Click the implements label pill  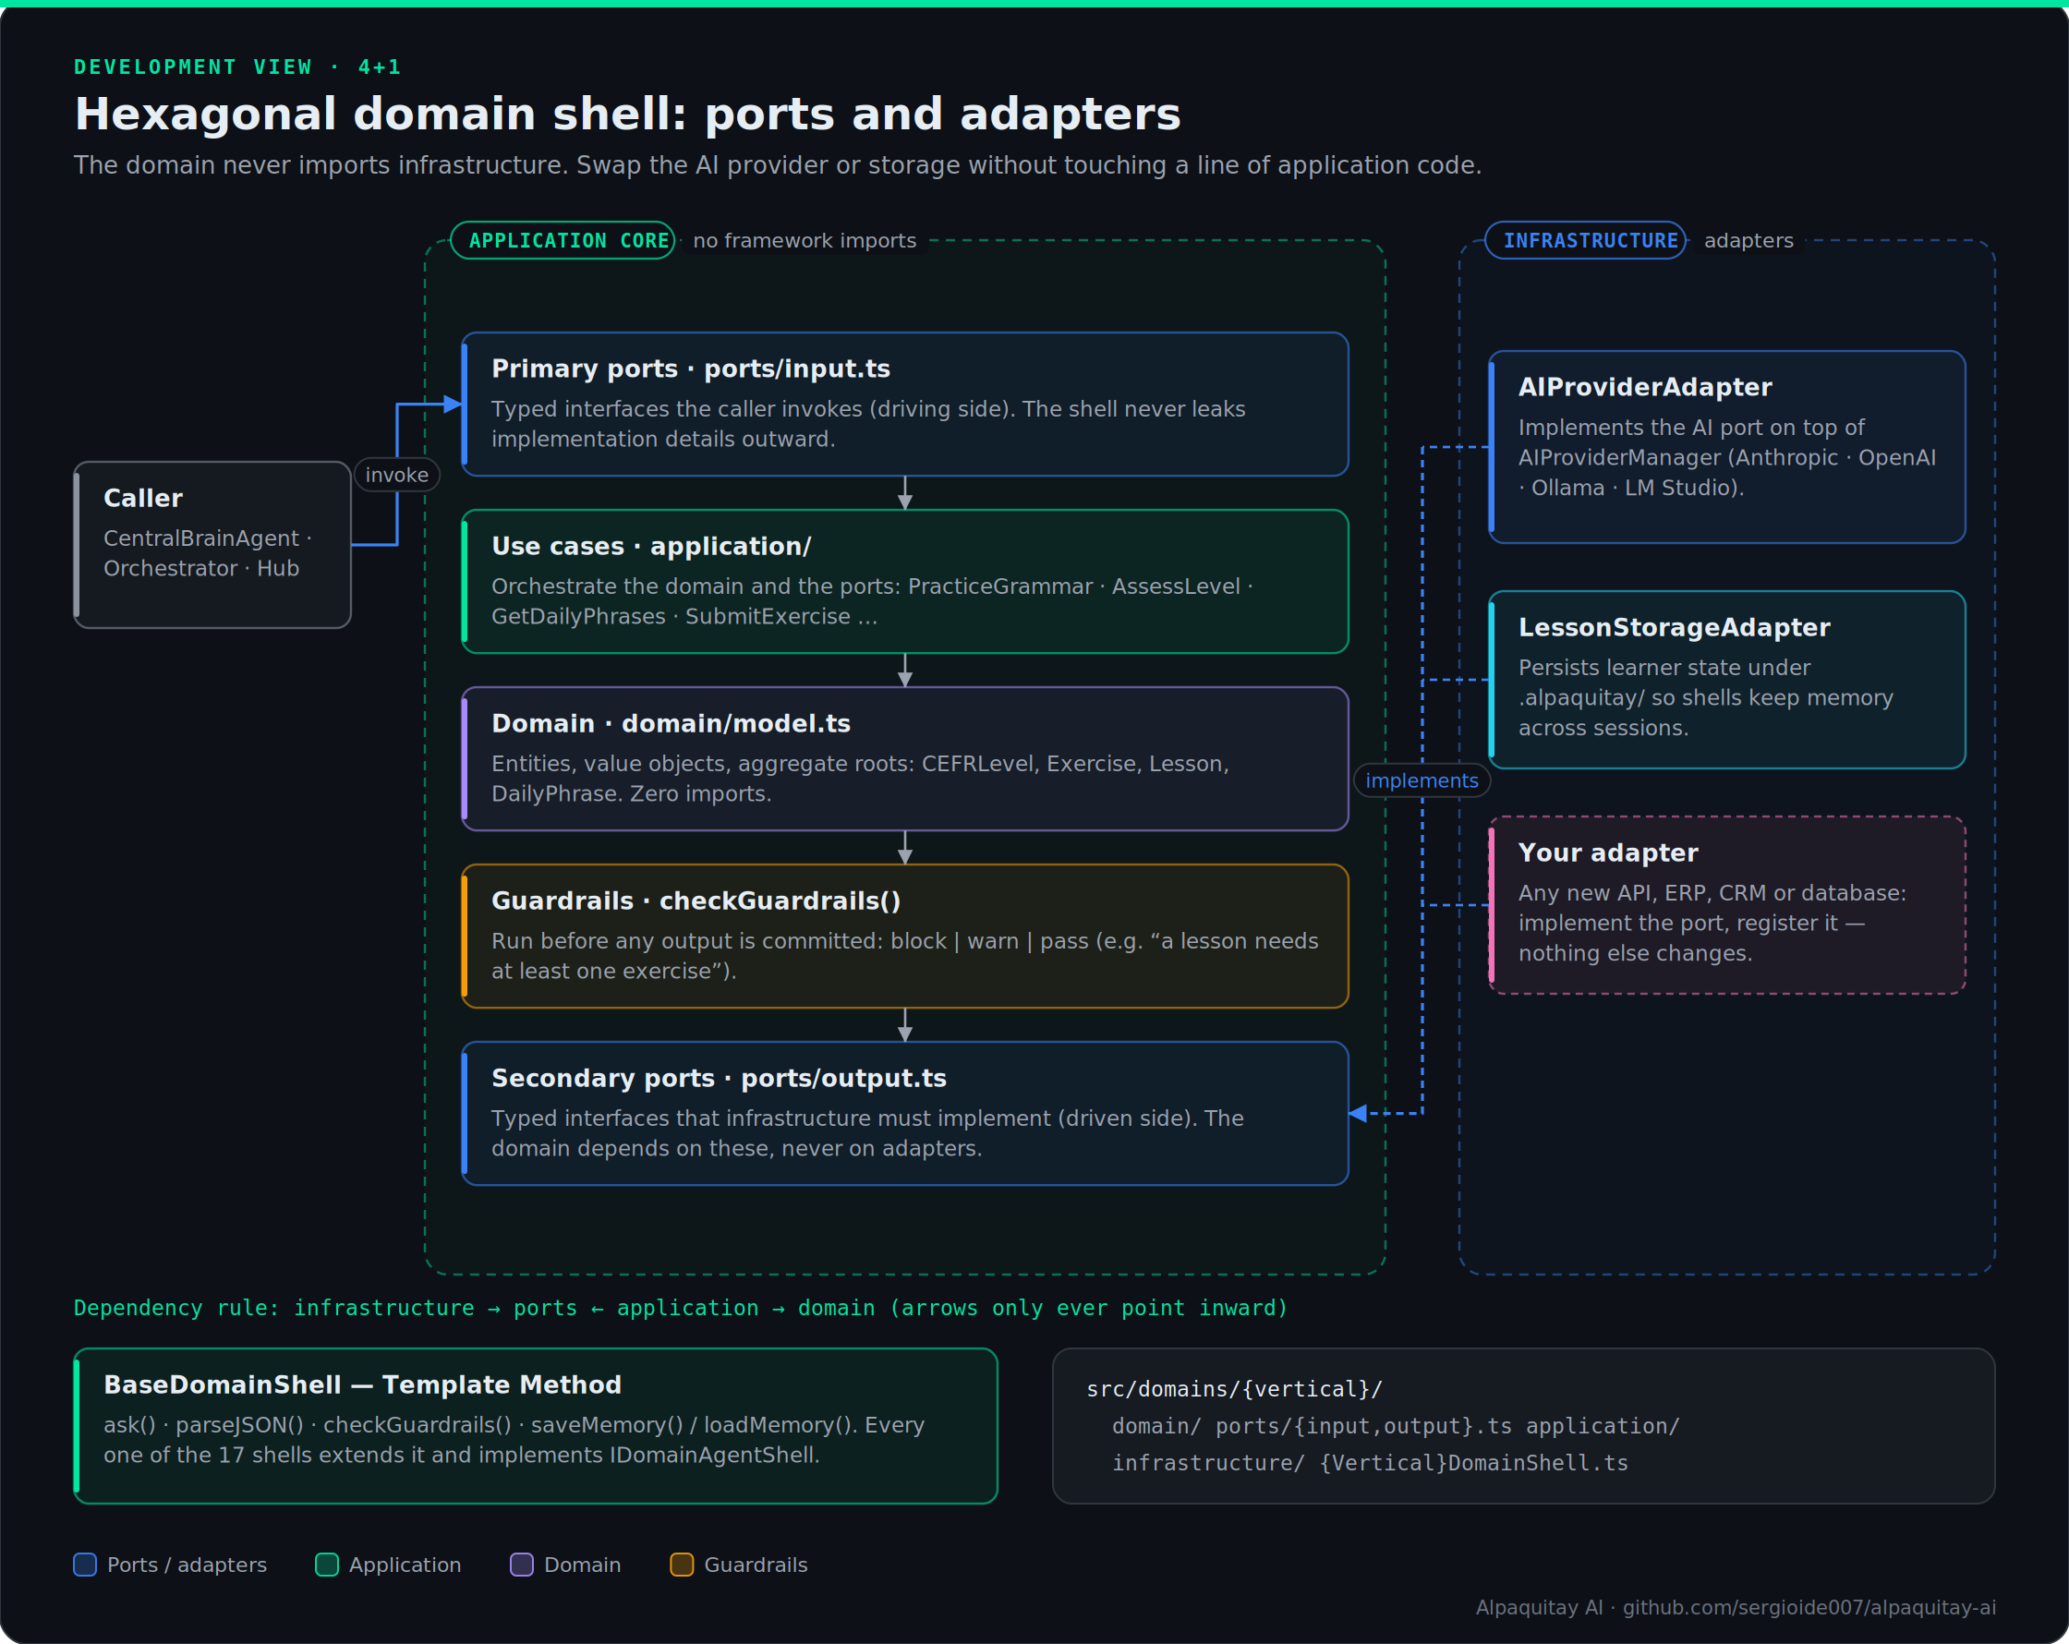pyautogui.click(x=1422, y=781)
